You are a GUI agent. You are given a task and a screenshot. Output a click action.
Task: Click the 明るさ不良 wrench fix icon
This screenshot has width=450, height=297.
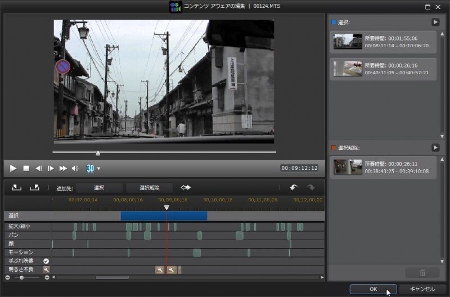tap(46, 270)
